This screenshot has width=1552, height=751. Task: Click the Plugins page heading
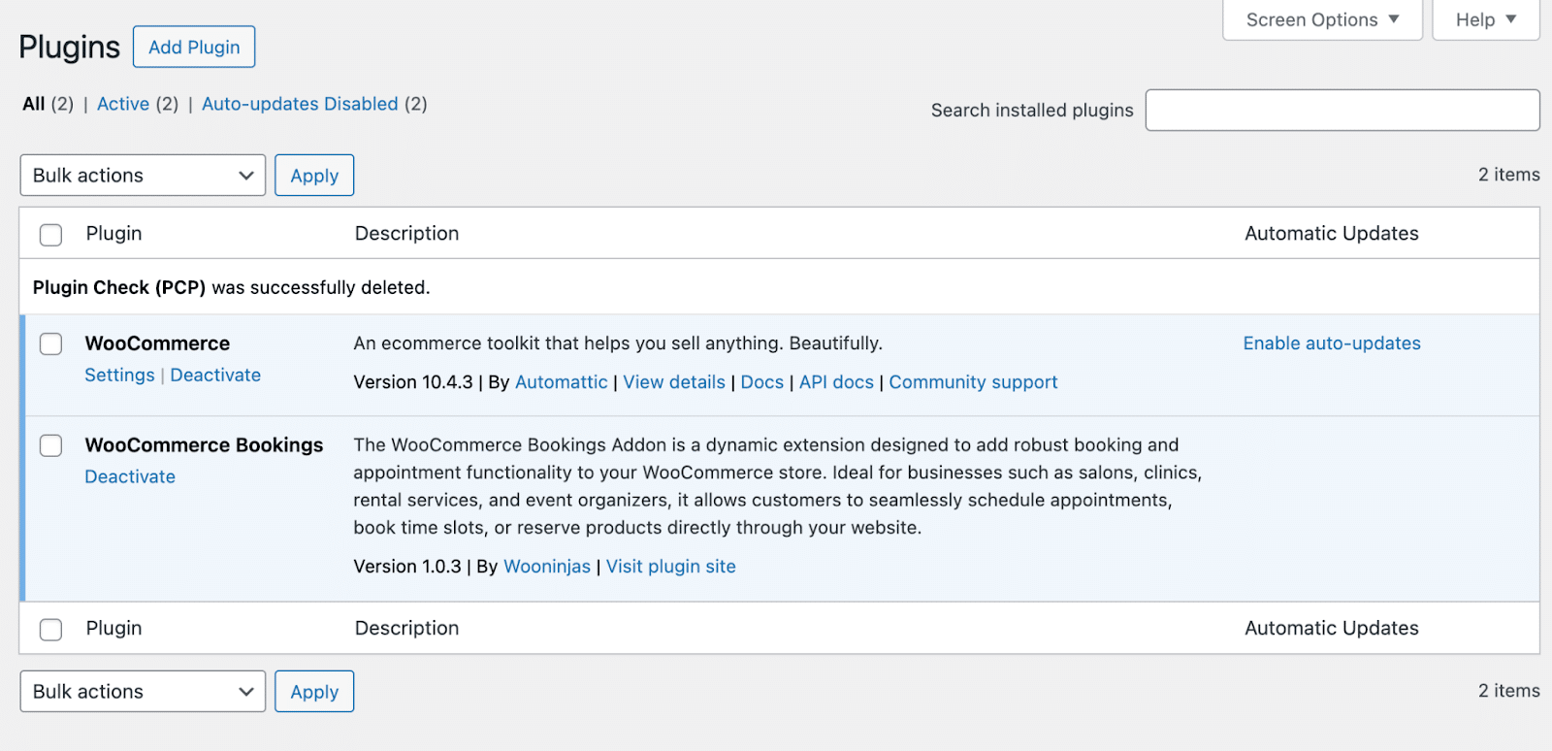70,47
